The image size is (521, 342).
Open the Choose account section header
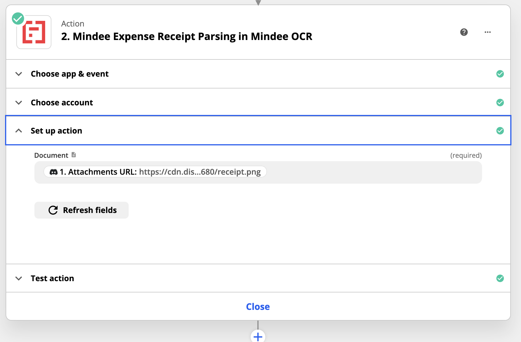[x=258, y=103]
